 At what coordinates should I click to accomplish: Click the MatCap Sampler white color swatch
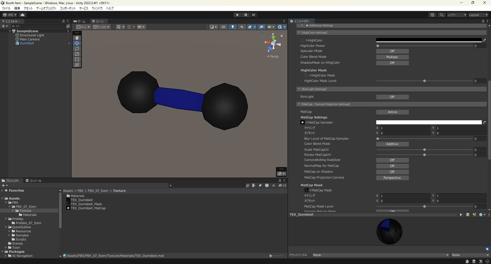coord(429,122)
